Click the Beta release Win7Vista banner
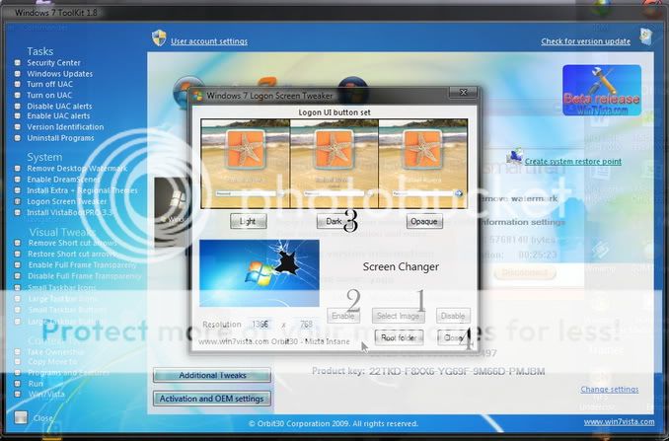Viewport: 669px width, 441px height. [x=602, y=90]
